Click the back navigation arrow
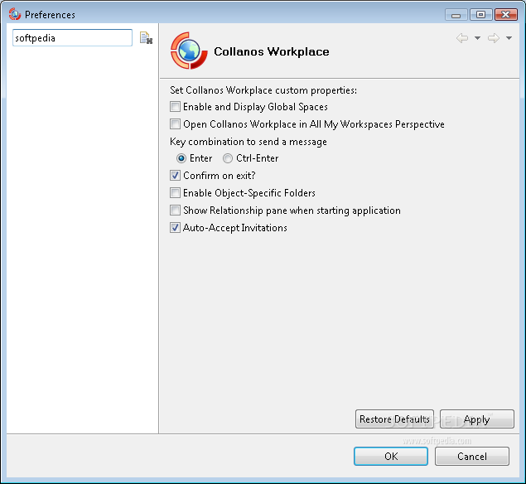This screenshot has height=484, width=526. [462, 38]
